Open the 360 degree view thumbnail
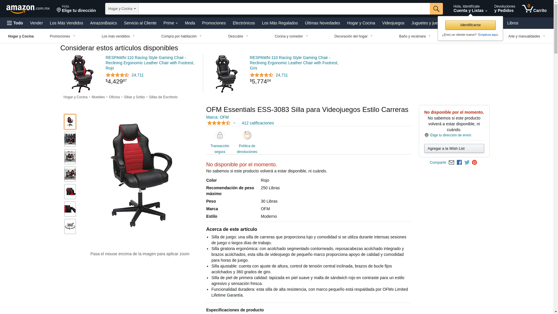This screenshot has height=314, width=558. coord(70,226)
